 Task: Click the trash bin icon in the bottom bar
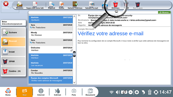(150, 92)
